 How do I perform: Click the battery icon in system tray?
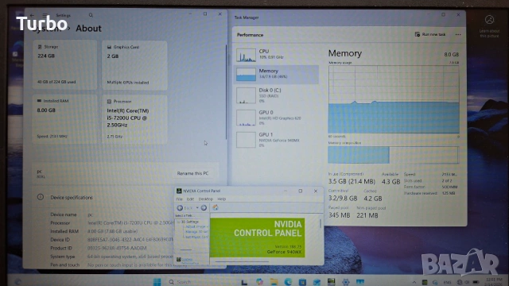(x=476, y=282)
